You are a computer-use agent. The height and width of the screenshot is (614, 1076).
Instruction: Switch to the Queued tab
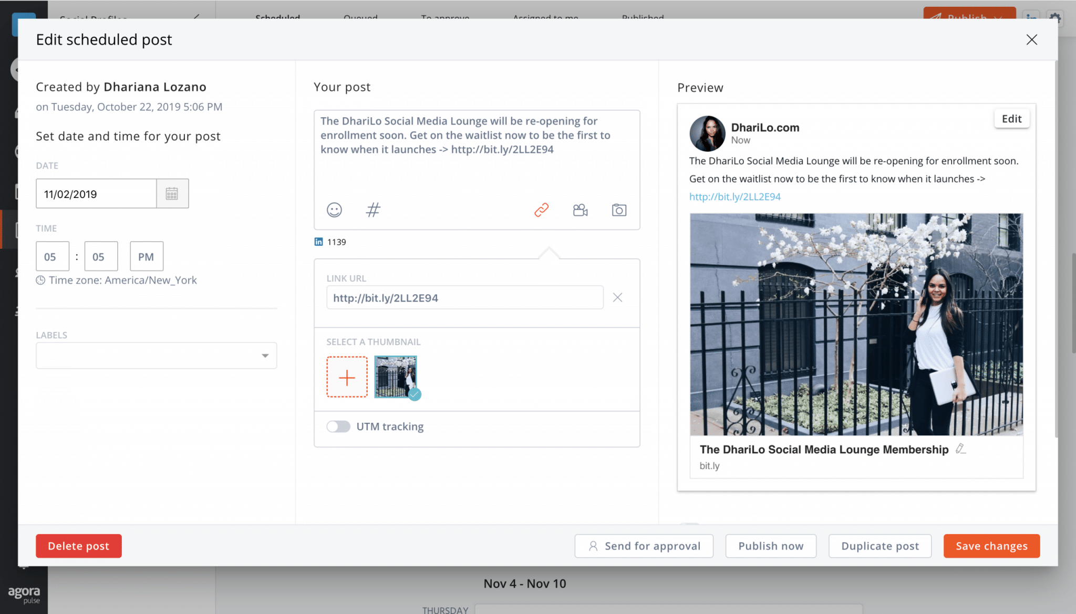360,16
